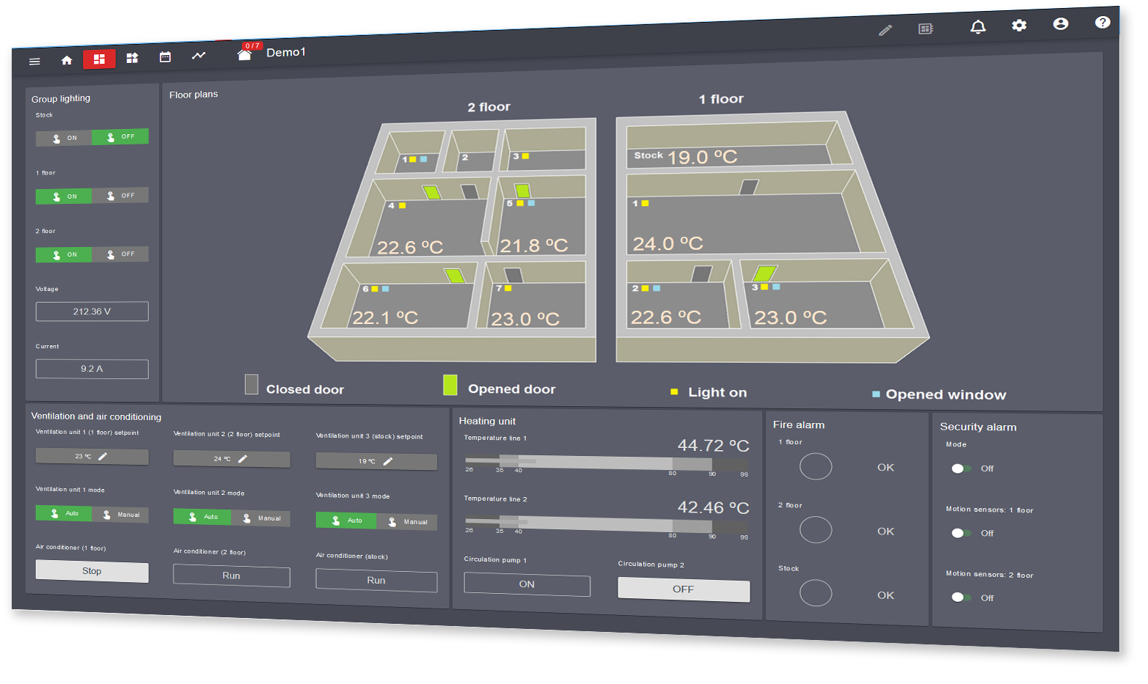Open the widgets panel icon
The height and width of the screenshot is (684, 1148).
[132, 57]
